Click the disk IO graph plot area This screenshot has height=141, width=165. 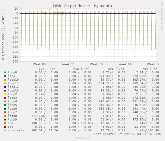88,35
